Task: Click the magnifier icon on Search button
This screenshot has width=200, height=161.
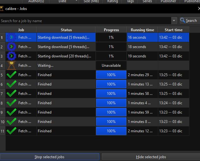Action: [x=183, y=20]
